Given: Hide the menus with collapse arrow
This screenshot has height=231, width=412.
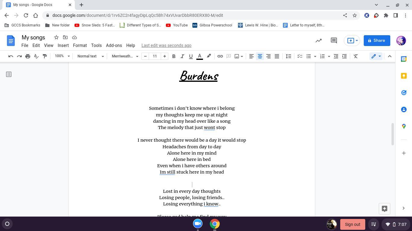Looking at the screenshot, I should pos(390,56).
